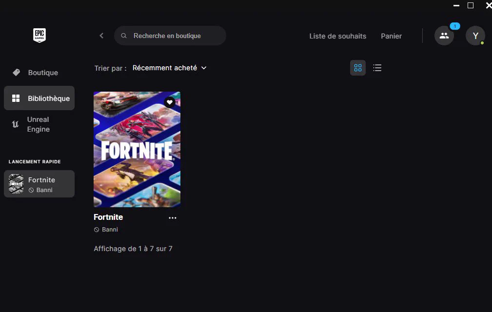Toggle favorite heart on Fortnite cover
492x312 pixels.
point(170,102)
